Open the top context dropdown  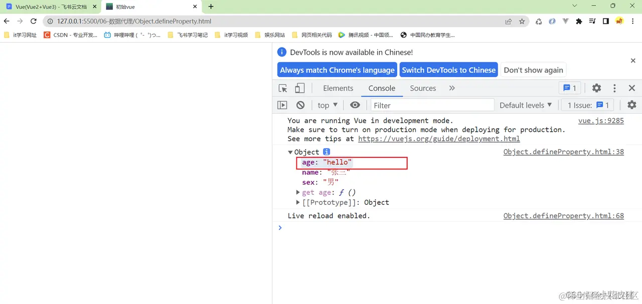pyautogui.click(x=328, y=105)
